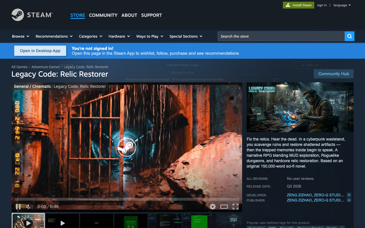Click in the Search the store field
Image resolution: width=365 pixels, height=228 pixels.
(281, 36)
